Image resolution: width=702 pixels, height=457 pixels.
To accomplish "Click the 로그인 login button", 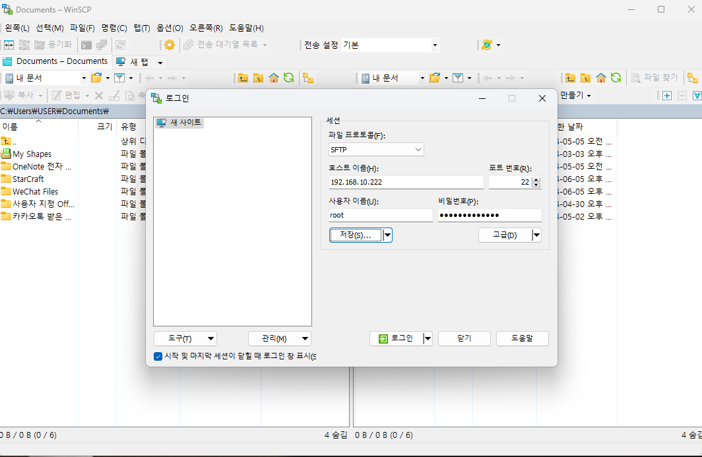I will tap(397, 338).
